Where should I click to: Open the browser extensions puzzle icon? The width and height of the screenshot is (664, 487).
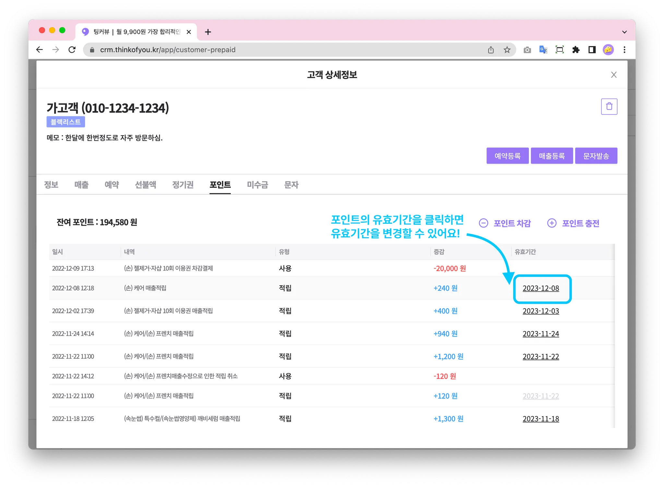[576, 50]
